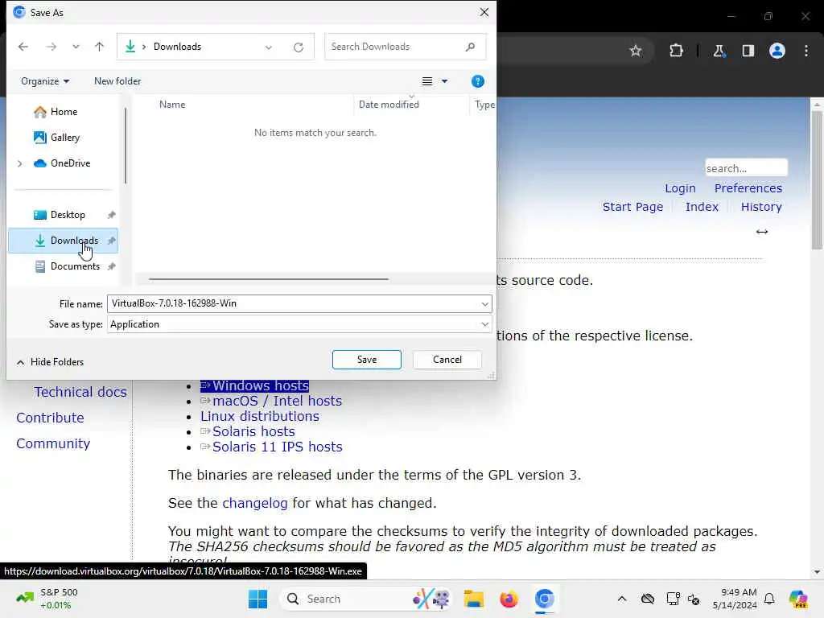Open the Windows Start menu

(257, 599)
